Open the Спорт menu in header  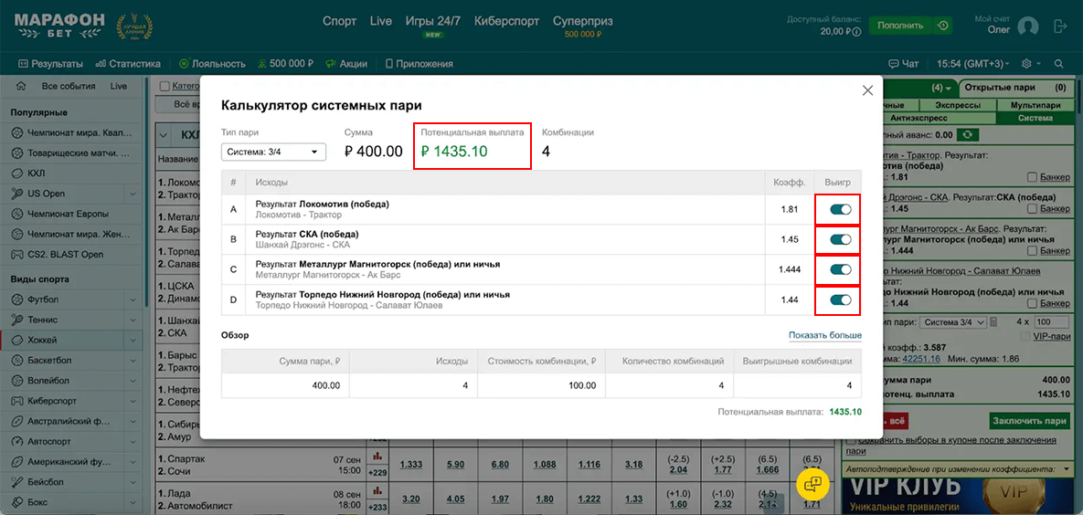(x=340, y=21)
